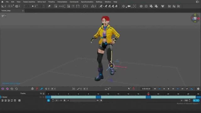Open the Edit menu
This screenshot has width=201, height=113.
point(13,2)
